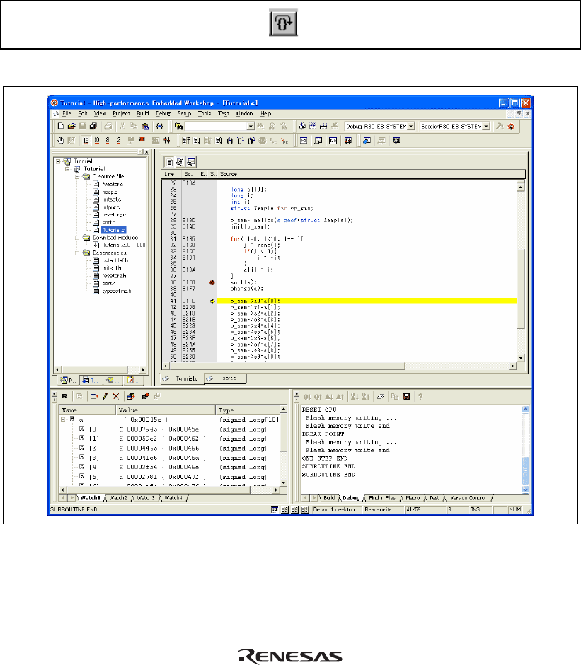Toggle the breakpoint at line 38 sort(a)

(x=212, y=282)
